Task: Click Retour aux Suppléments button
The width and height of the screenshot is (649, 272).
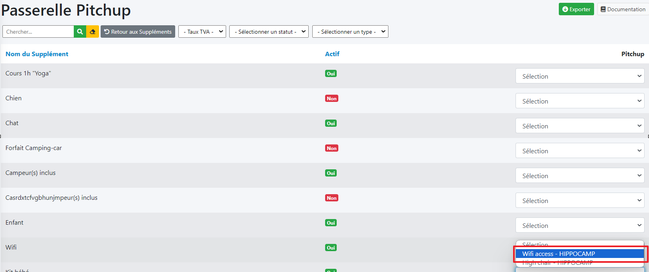Action: tap(138, 32)
